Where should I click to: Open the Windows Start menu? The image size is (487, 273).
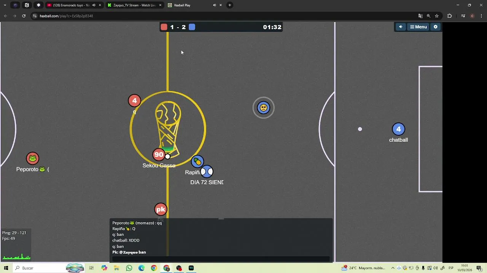[x=6, y=268]
